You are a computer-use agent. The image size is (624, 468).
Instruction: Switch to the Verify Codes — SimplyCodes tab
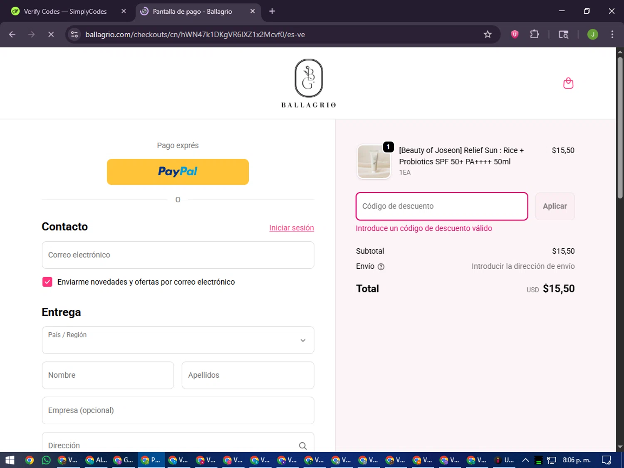tap(65, 11)
